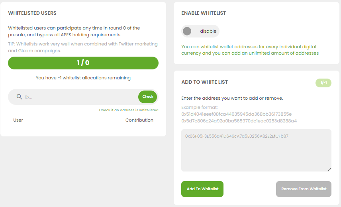The image size is (341, 207).
Task: Click the Add To Whitelist button
Action: click(202, 189)
